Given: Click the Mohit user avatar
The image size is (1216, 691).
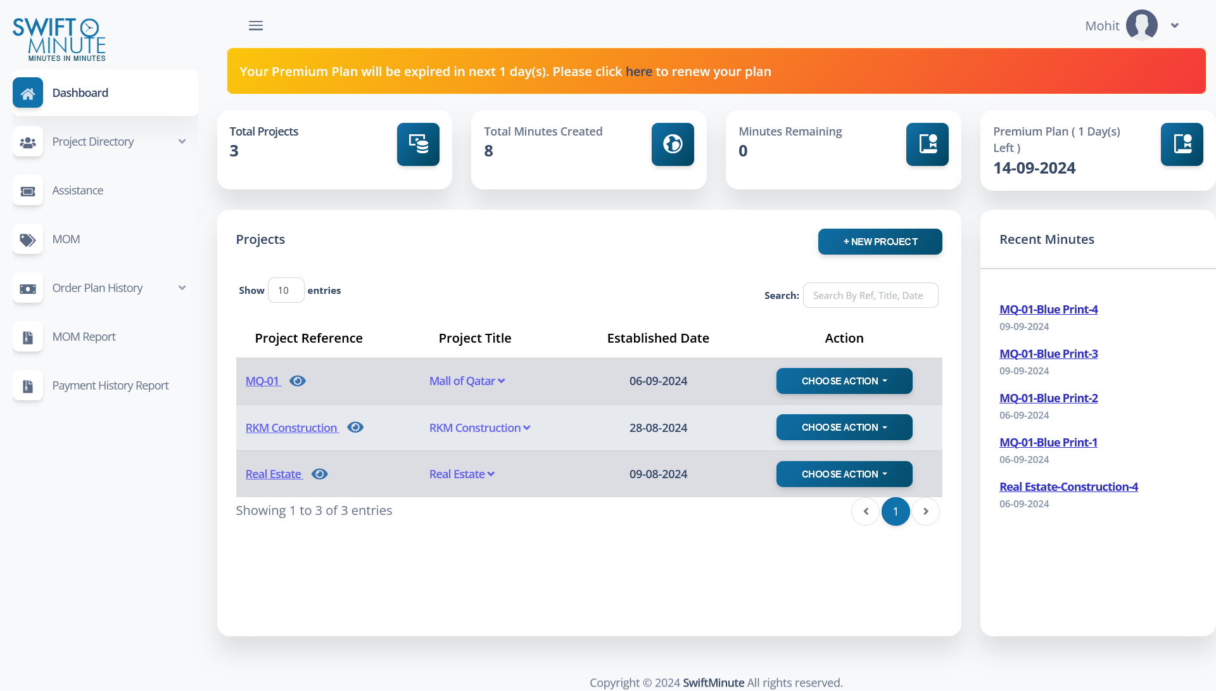Looking at the screenshot, I should tap(1141, 25).
